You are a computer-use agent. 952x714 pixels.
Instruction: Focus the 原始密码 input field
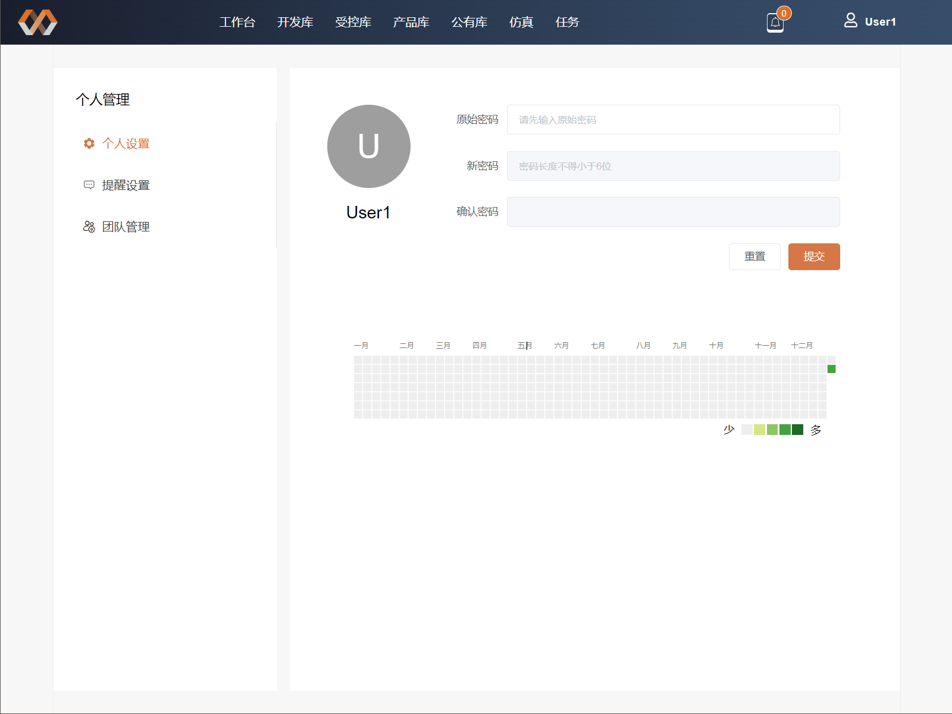674,120
